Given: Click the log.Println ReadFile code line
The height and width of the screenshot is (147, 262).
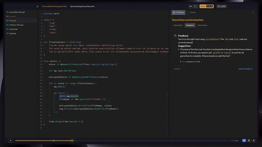Looking at the screenshot, I should (89, 109).
